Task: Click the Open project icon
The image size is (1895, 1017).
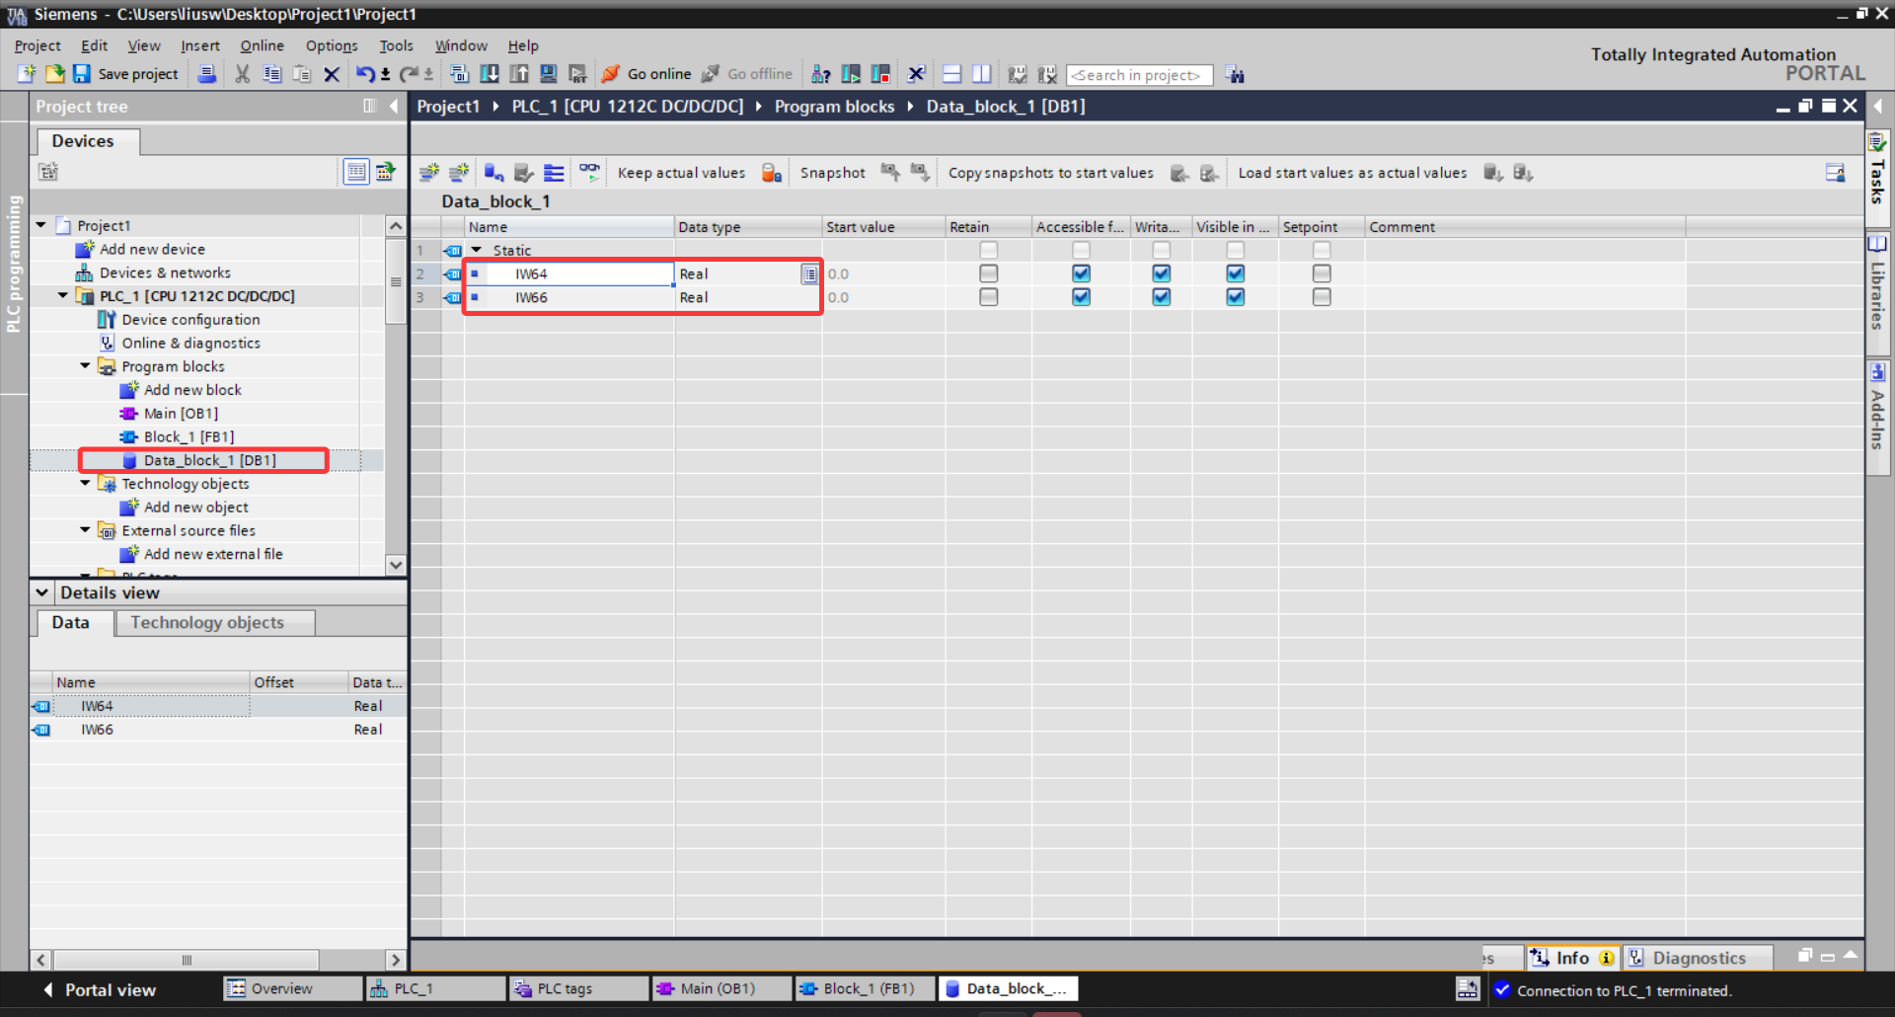Action: click(x=55, y=74)
